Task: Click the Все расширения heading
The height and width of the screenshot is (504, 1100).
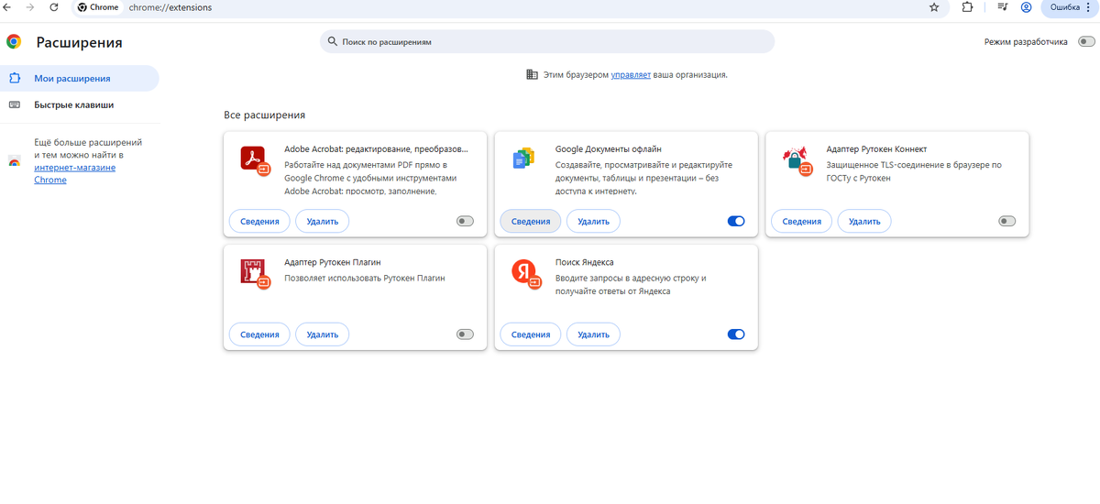Action: point(265,115)
